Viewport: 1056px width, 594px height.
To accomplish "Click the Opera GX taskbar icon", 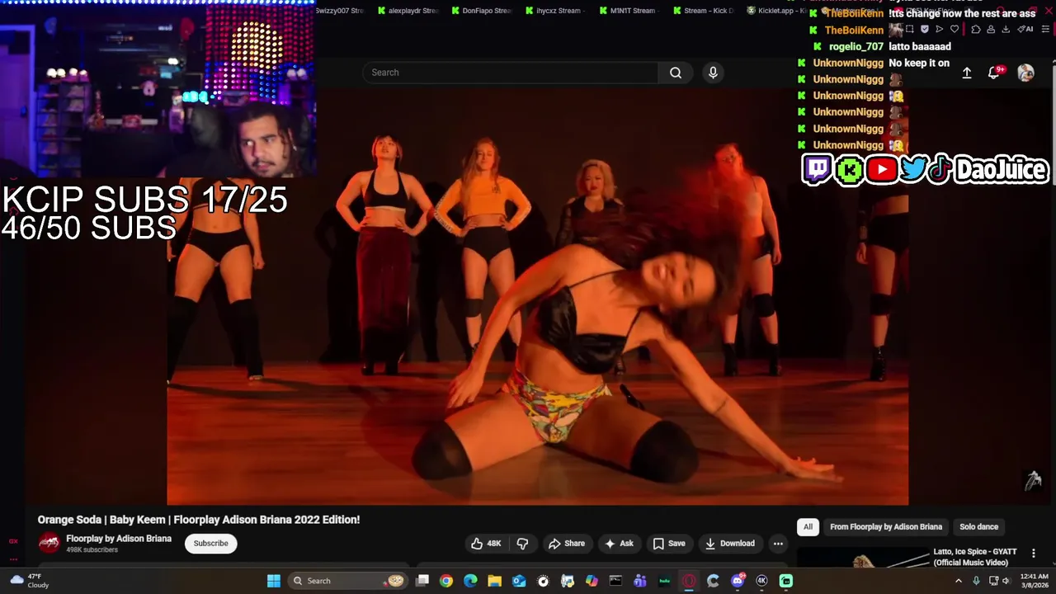I will tap(689, 581).
